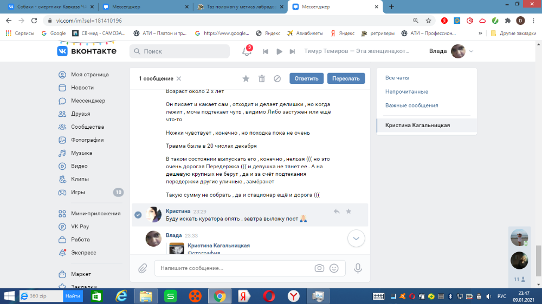Skip to previous music track
Image resolution: width=542 pixels, height=304 pixels.
[266, 51]
